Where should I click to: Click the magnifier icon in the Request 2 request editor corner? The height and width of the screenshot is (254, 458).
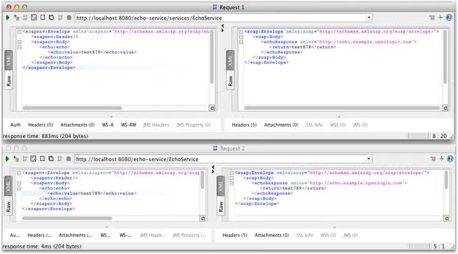[203, 218]
